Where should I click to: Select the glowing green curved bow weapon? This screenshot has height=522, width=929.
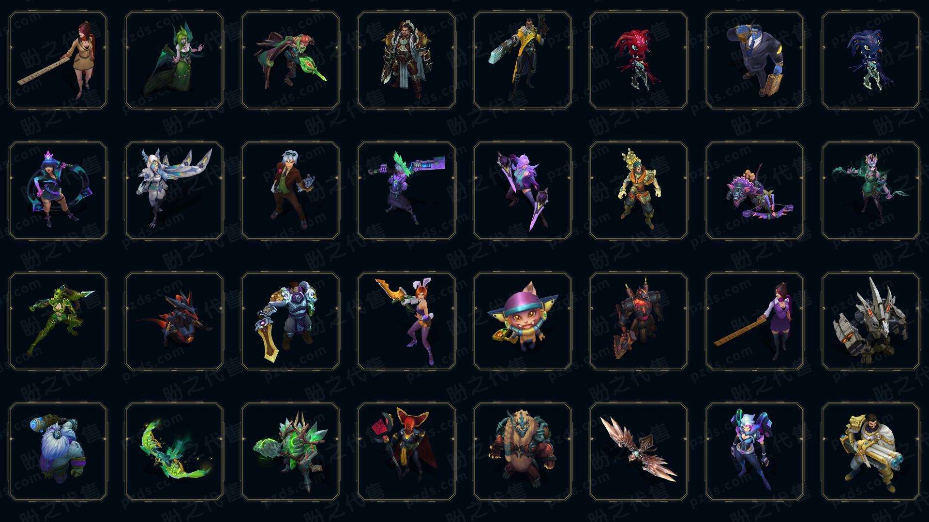tap(174, 451)
